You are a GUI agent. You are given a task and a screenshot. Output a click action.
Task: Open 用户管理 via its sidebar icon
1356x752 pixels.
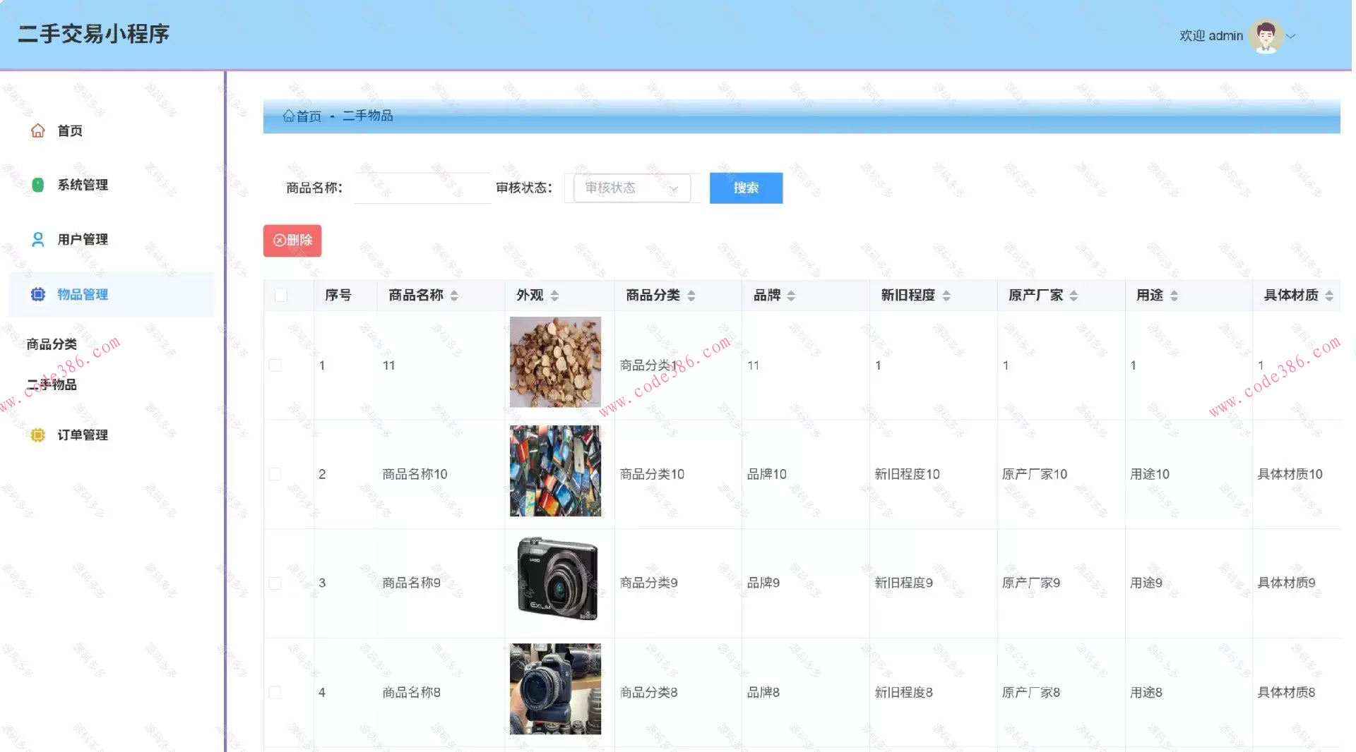pos(37,239)
